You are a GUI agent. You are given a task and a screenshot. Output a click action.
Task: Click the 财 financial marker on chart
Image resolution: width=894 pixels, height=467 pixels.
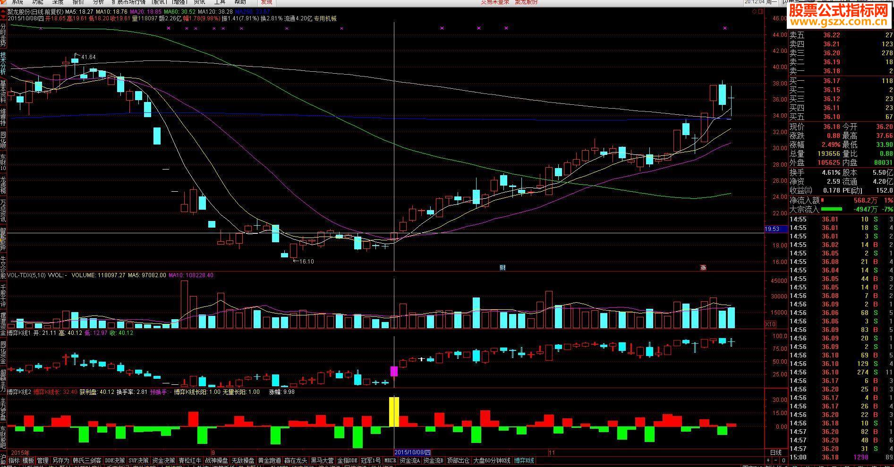click(x=502, y=268)
